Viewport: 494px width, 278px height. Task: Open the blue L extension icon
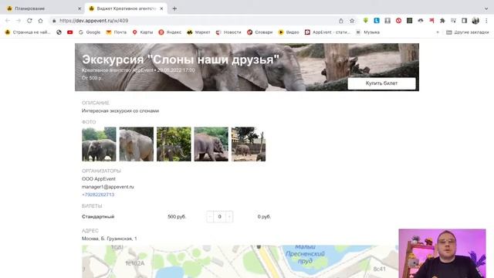377,21
